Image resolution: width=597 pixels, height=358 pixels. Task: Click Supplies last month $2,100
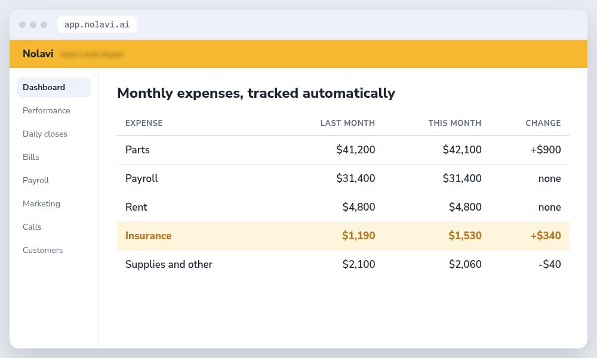point(359,264)
